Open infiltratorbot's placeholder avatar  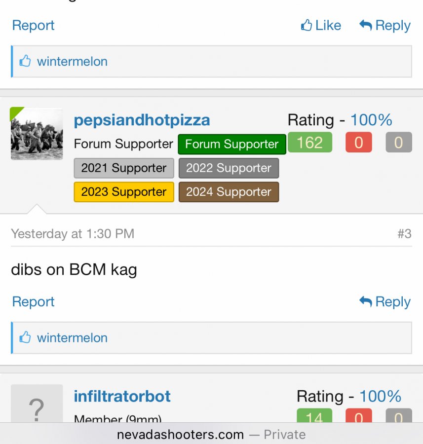(37, 405)
